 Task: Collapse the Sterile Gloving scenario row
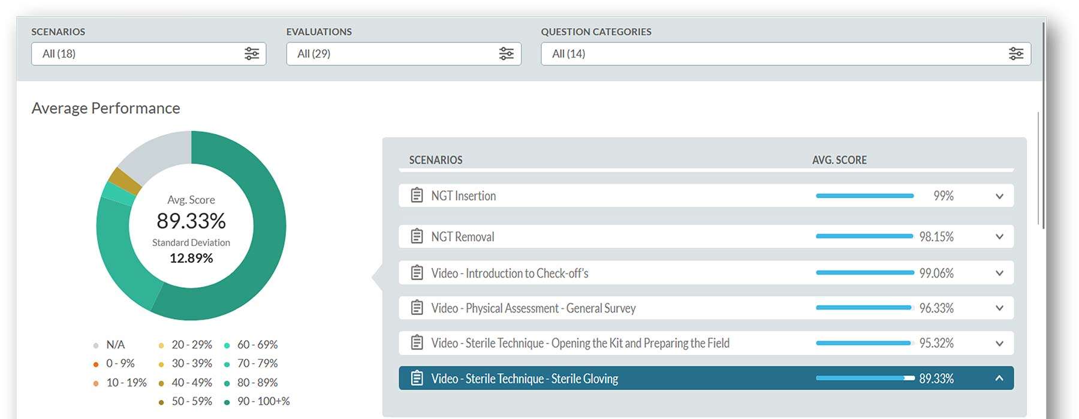999,378
